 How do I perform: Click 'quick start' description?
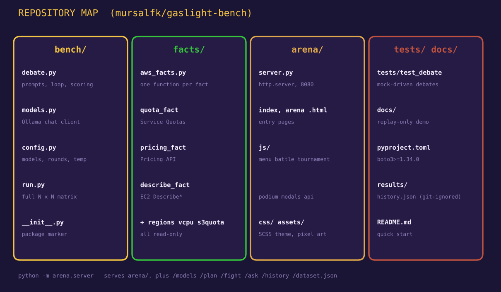[x=395, y=234]
